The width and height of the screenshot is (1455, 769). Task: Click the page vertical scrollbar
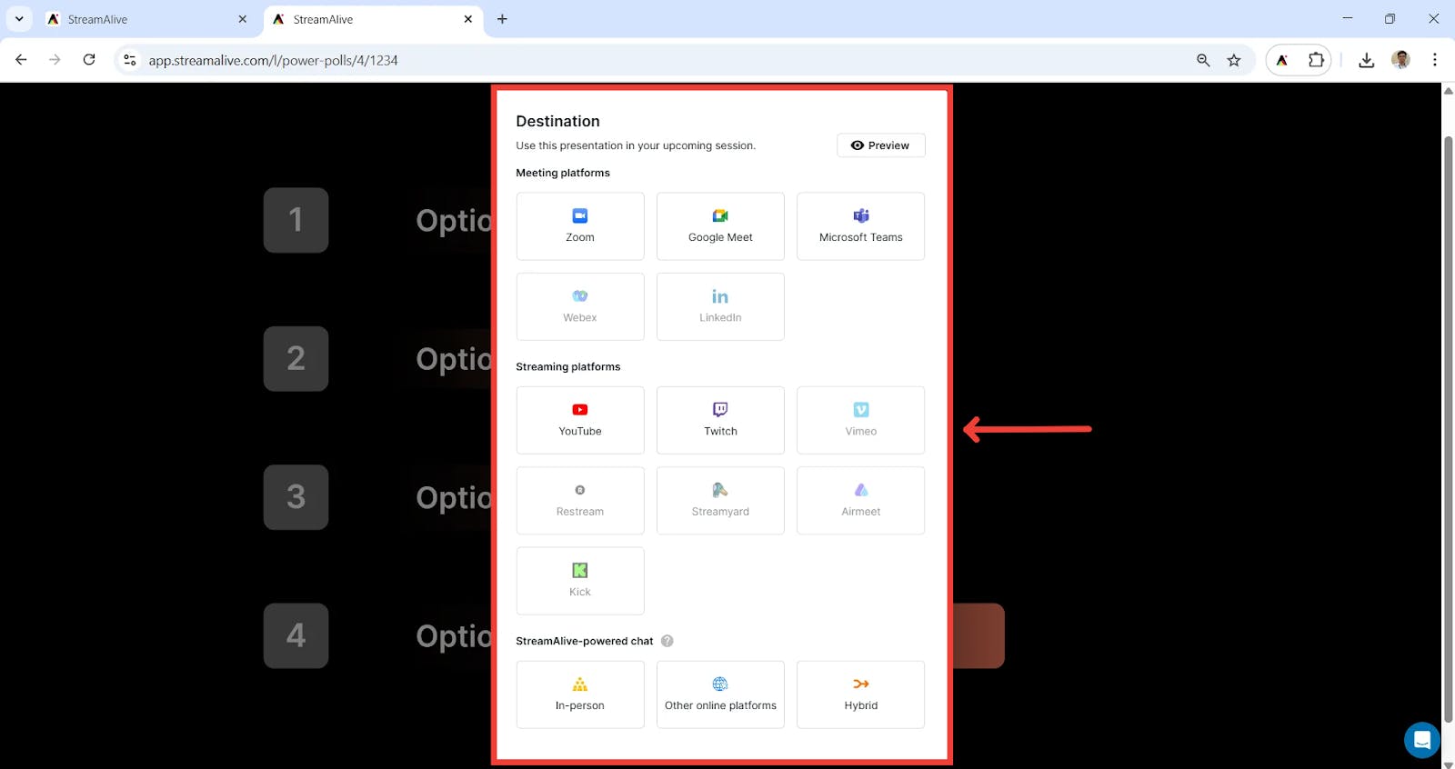(x=1449, y=429)
